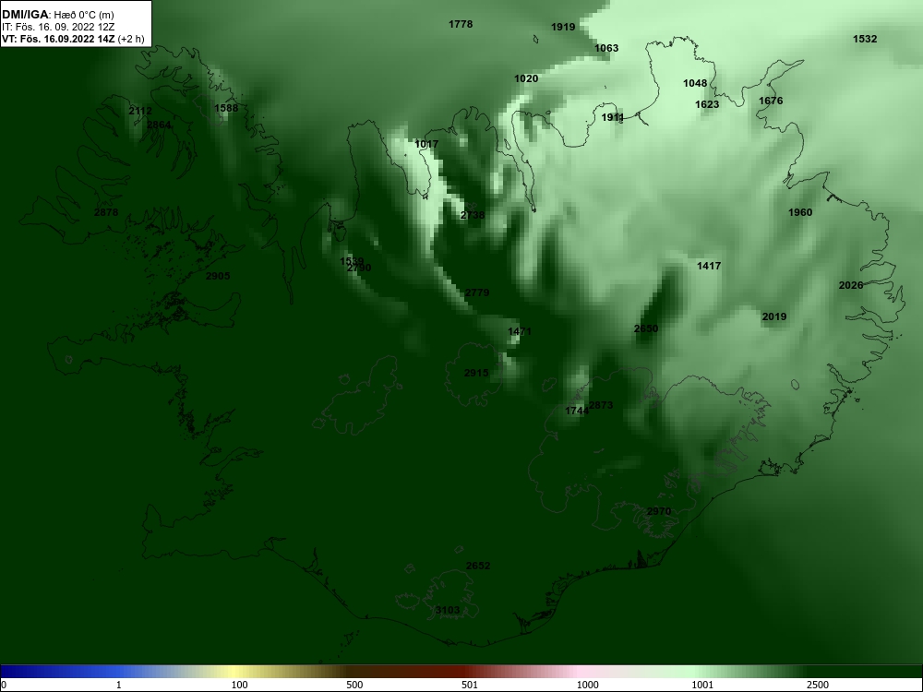Select the 1676 value label
This screenshot has height=692, width=923.
click(x=771, y=101)
